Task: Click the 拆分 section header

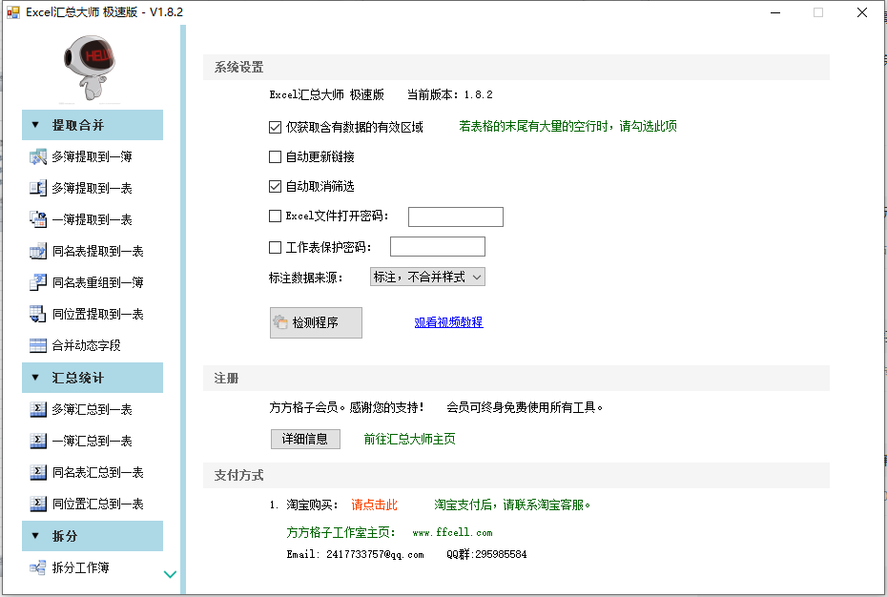Action: pyautogui.click(x=92, y=537)
